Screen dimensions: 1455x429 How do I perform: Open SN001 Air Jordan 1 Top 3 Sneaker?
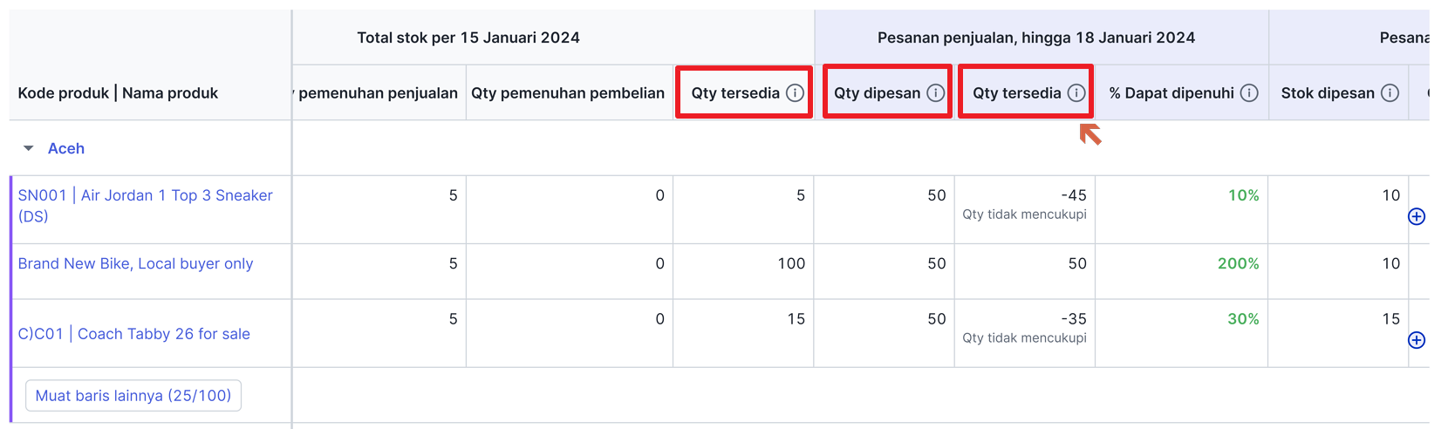click(145, 206)
